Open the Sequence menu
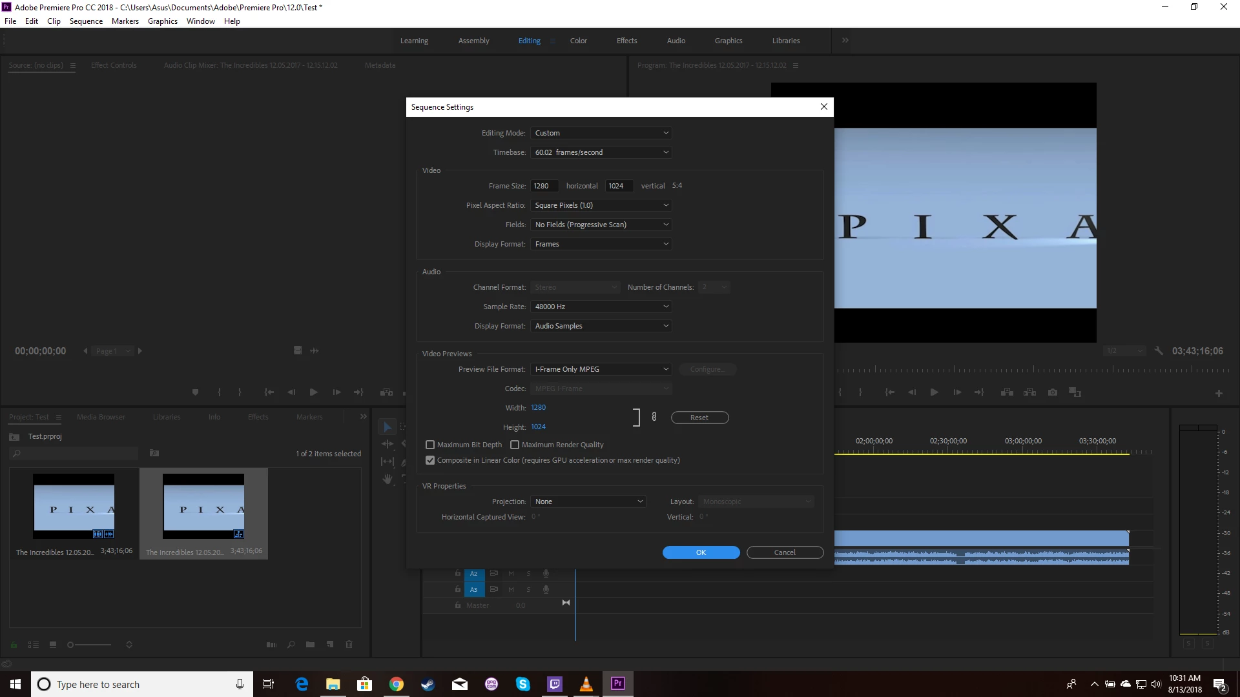1240x697 pixels. click(x=86, y=21)
